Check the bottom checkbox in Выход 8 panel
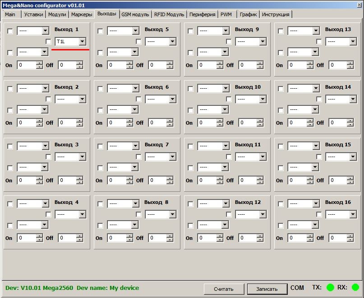This screenshot has height=298, width=364. pyautogui.click(x=100, y=226)
